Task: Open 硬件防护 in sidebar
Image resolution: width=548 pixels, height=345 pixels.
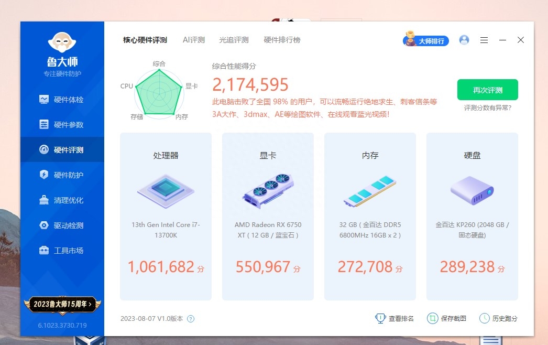Action: [62, 175]
